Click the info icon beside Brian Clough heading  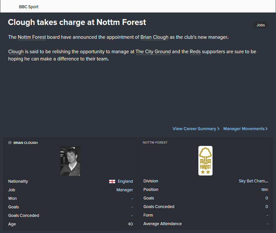point(10,143)
